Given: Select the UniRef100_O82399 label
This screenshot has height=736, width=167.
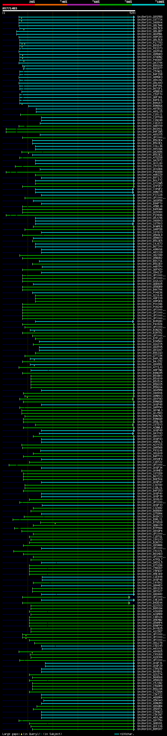Looking at the screenshot, I should click(x=150, y=255).
